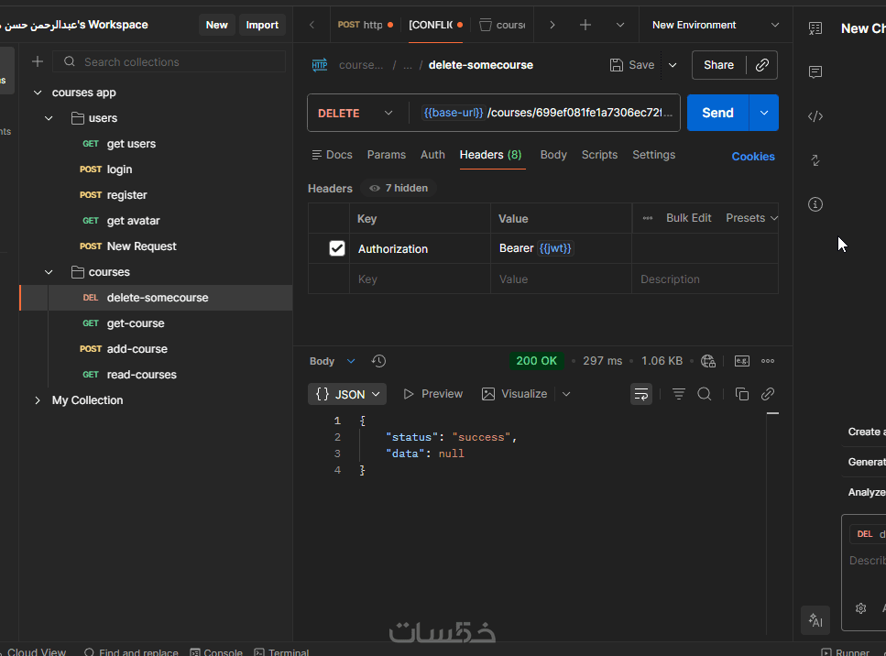
Task: Open headers table options ellipsis icon
Action: tap(648, 218)
